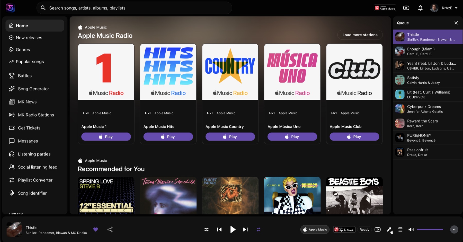Image resolution: width=463 pixels, height=242 pixels.
Task: Click the Get Tickets ticket icon
Action: [12, 128]
